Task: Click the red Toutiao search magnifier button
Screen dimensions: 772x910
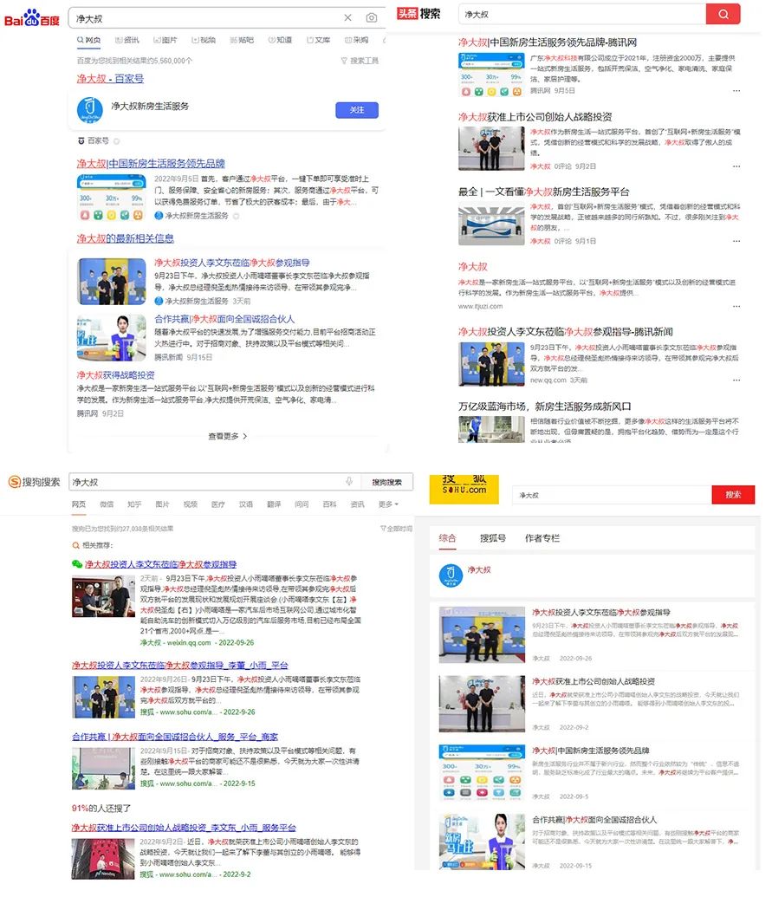Action: point(723,14)
